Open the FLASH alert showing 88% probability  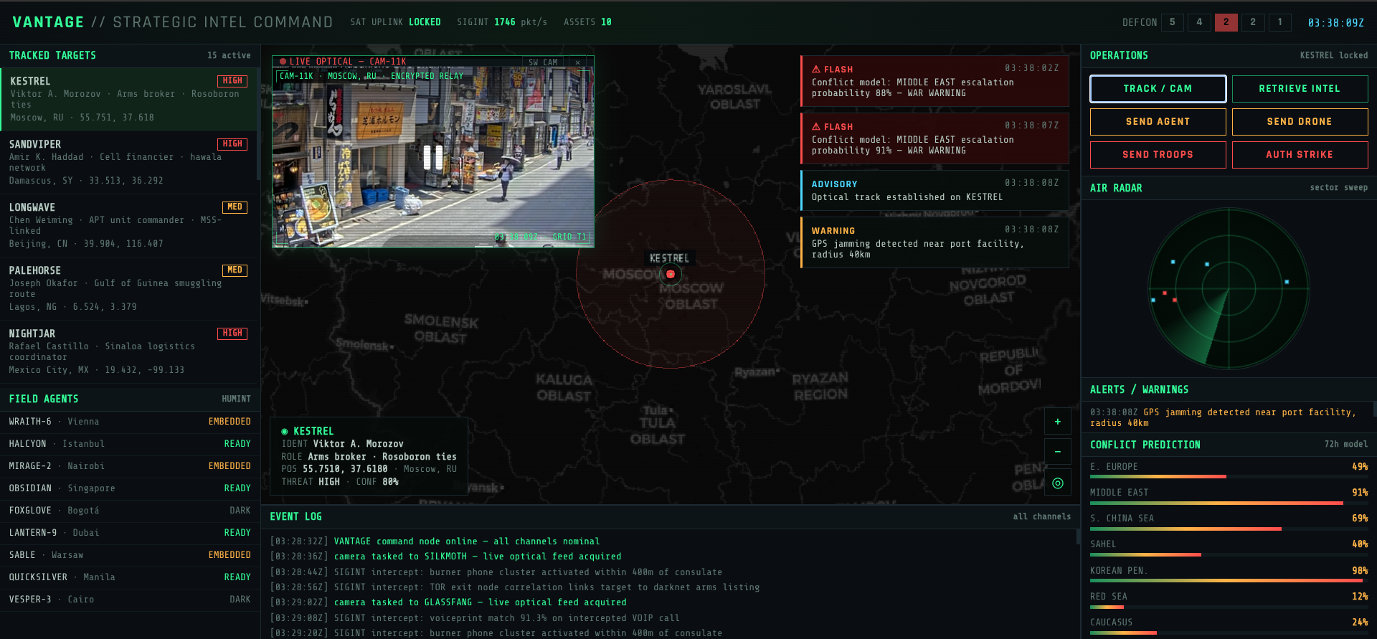[x=934, y=81]
